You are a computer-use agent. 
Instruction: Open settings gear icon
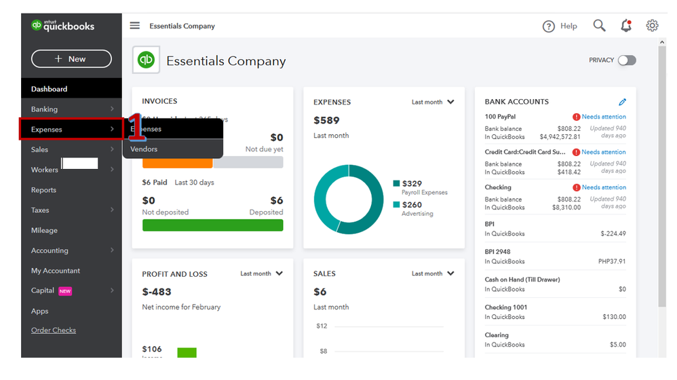point(652,26)
